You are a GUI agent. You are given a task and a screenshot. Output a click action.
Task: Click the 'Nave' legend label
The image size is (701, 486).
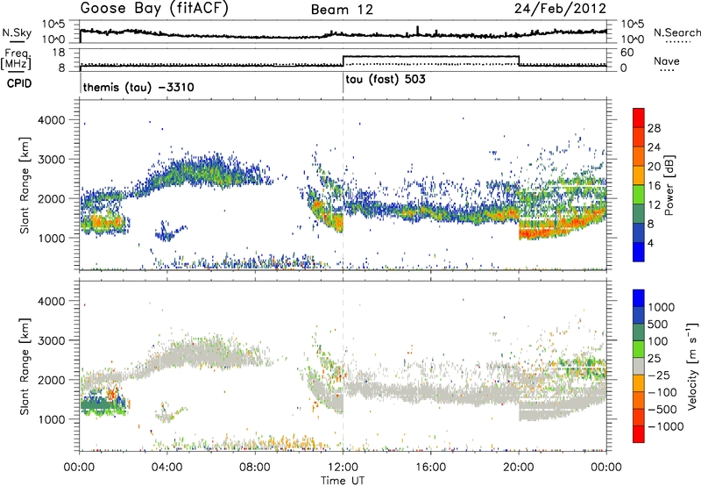[667, 61]
